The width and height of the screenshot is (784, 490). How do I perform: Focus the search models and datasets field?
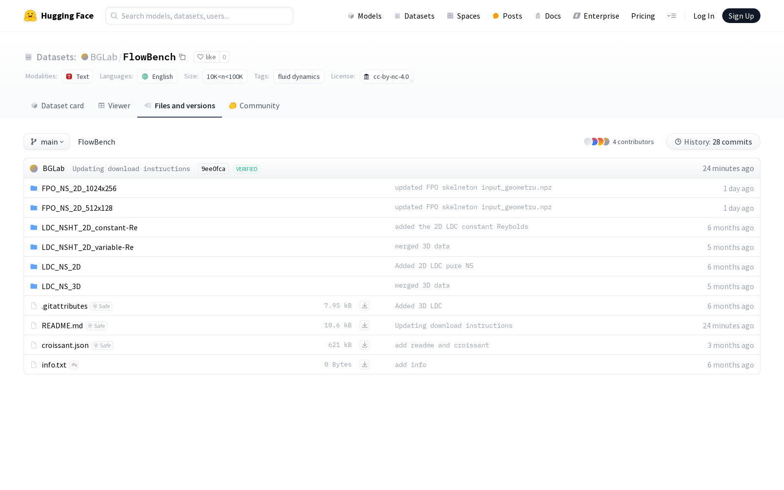pos(199,16)
